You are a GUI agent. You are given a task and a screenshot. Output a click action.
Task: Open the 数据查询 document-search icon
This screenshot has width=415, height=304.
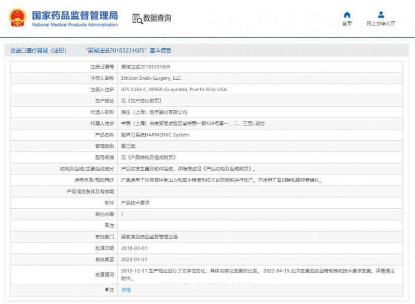[137, 18]
